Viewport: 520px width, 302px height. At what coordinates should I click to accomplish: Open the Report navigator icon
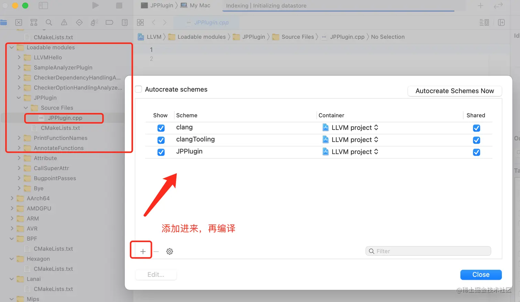tap(124, 23)
